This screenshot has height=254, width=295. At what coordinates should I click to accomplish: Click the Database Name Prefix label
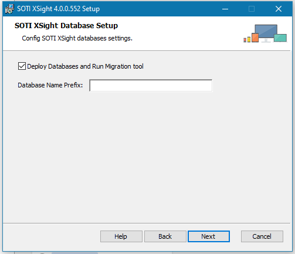coord(50,85)
